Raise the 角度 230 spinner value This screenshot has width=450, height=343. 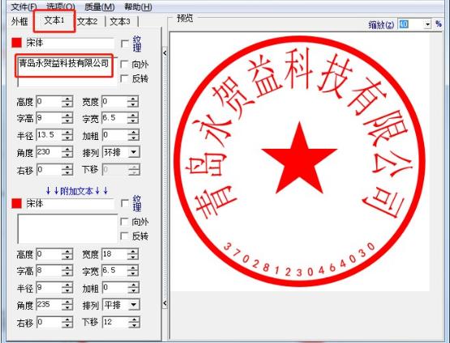[67, 149]
